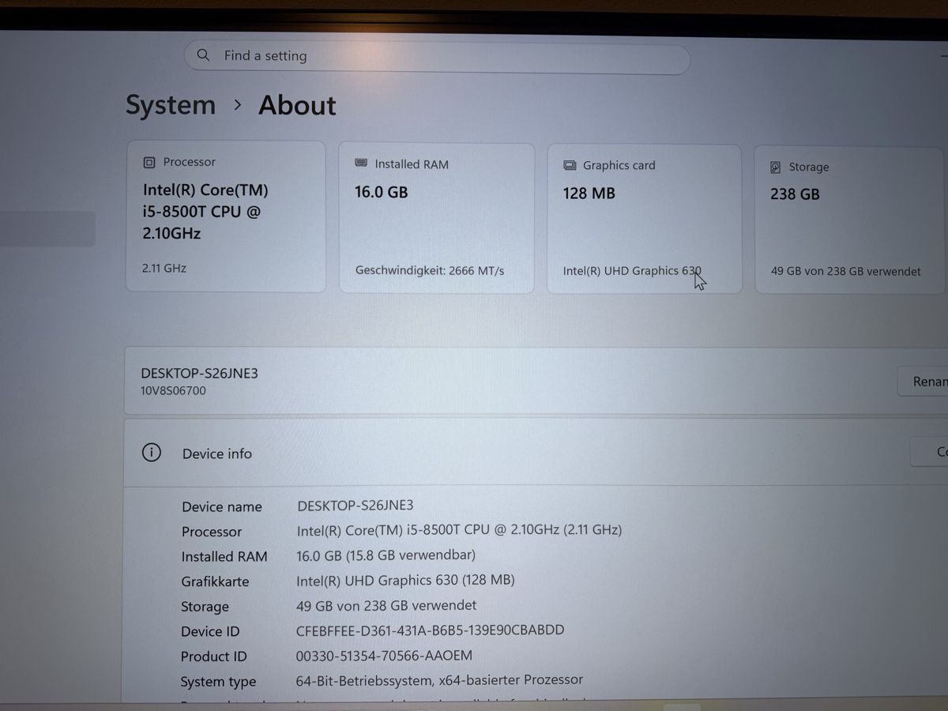Select the 2.11 GHz processor speed text

pyautogui.click(x=164, y=268)
